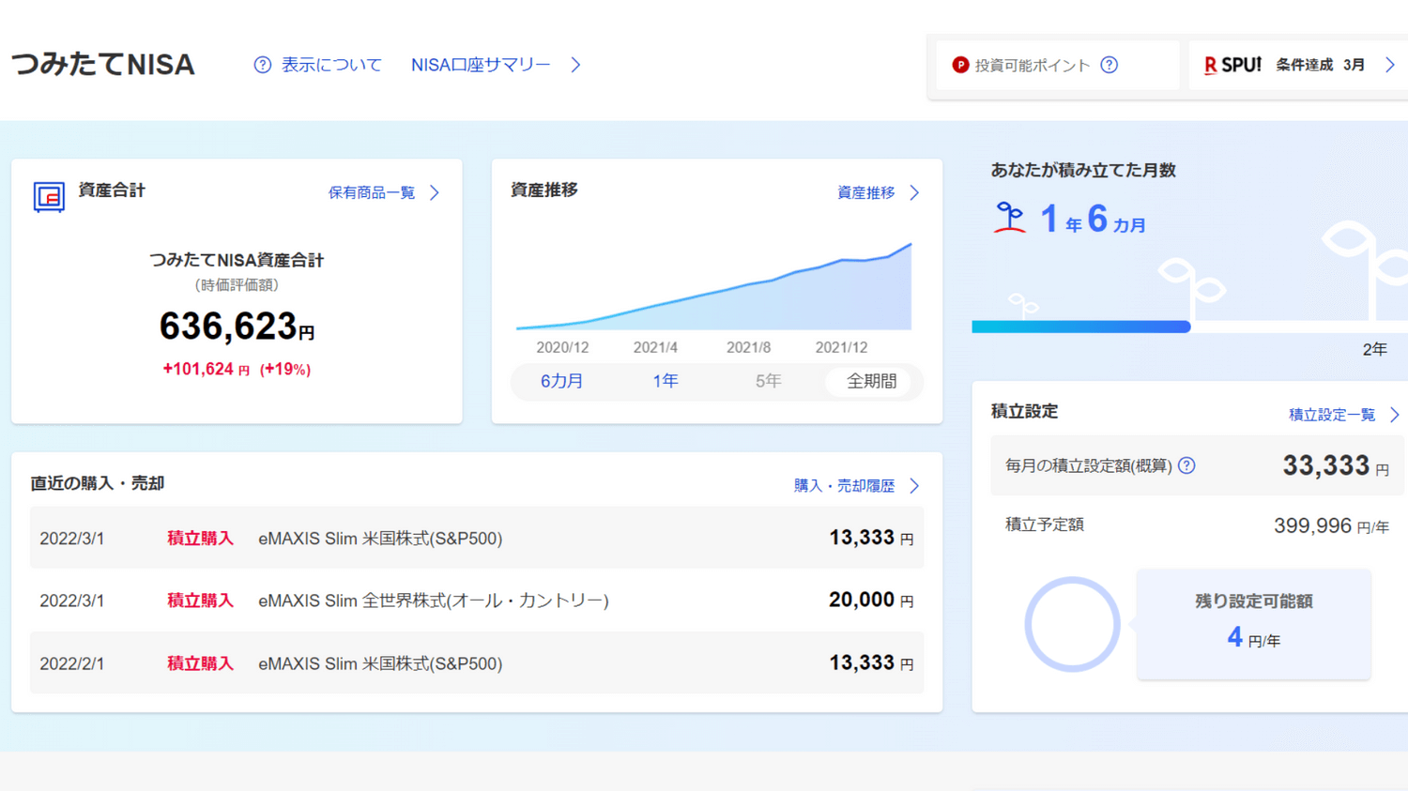Click the eMAXIS Slim 全世界株式(オール・カントリー) row
The height and width of the screenshot is (791, 1408).
point(477,600)
